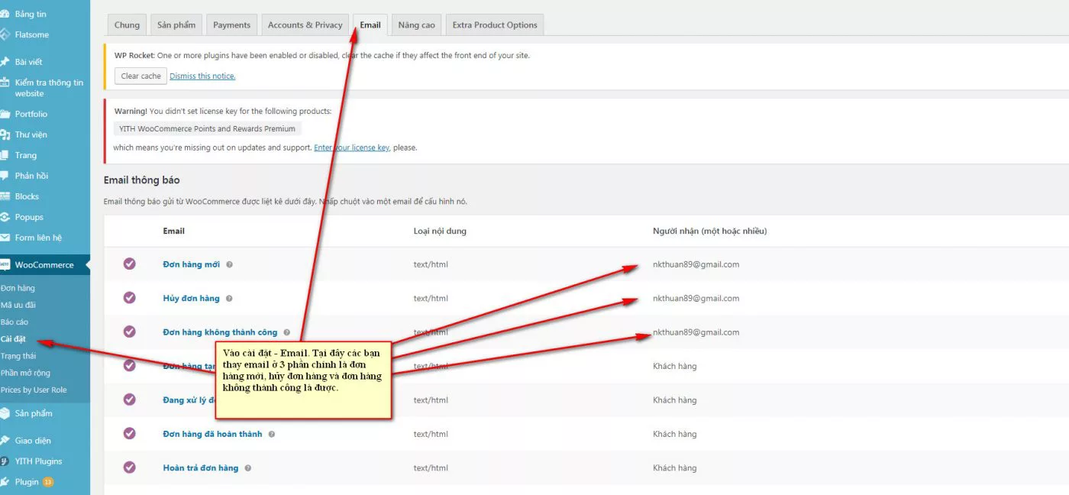Toggle the Hủy đơn hàng email status checkmark
Screen dimensions: 1069x495
[129, 298]
